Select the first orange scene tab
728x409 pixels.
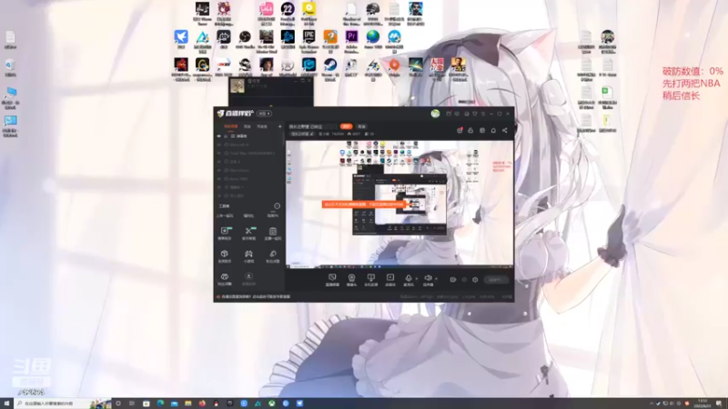pos(231,126)
